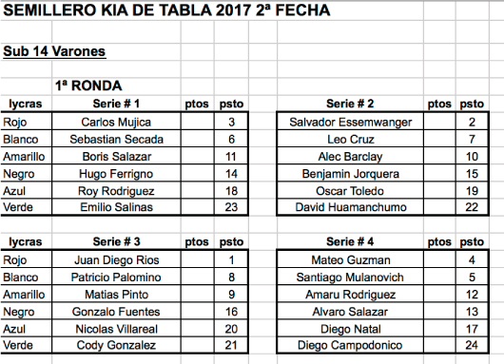Click the psto value 23 for Emilio Salinas
This screenshot has height=364, width=504.
[x=231, y=207]
